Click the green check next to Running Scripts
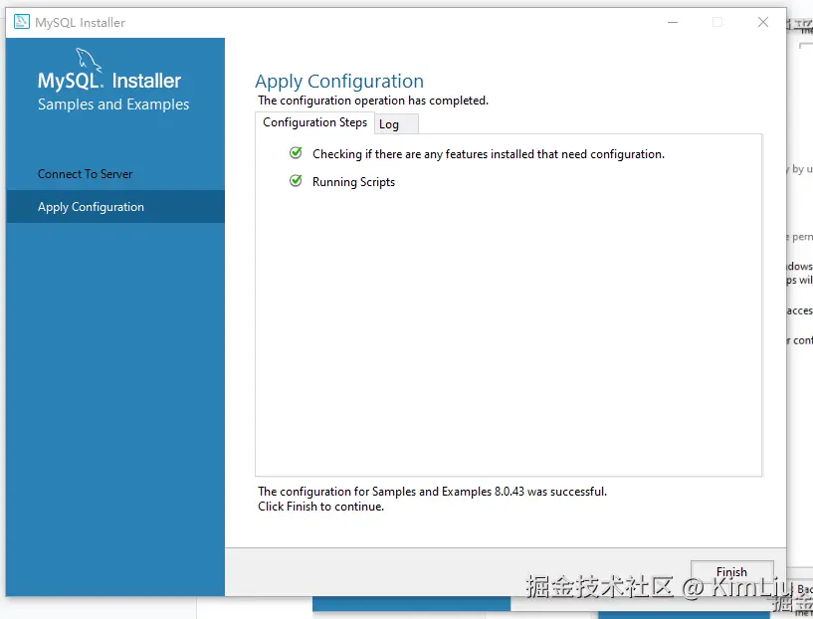The height and width of the screenshot is (619, 813). 296,181
